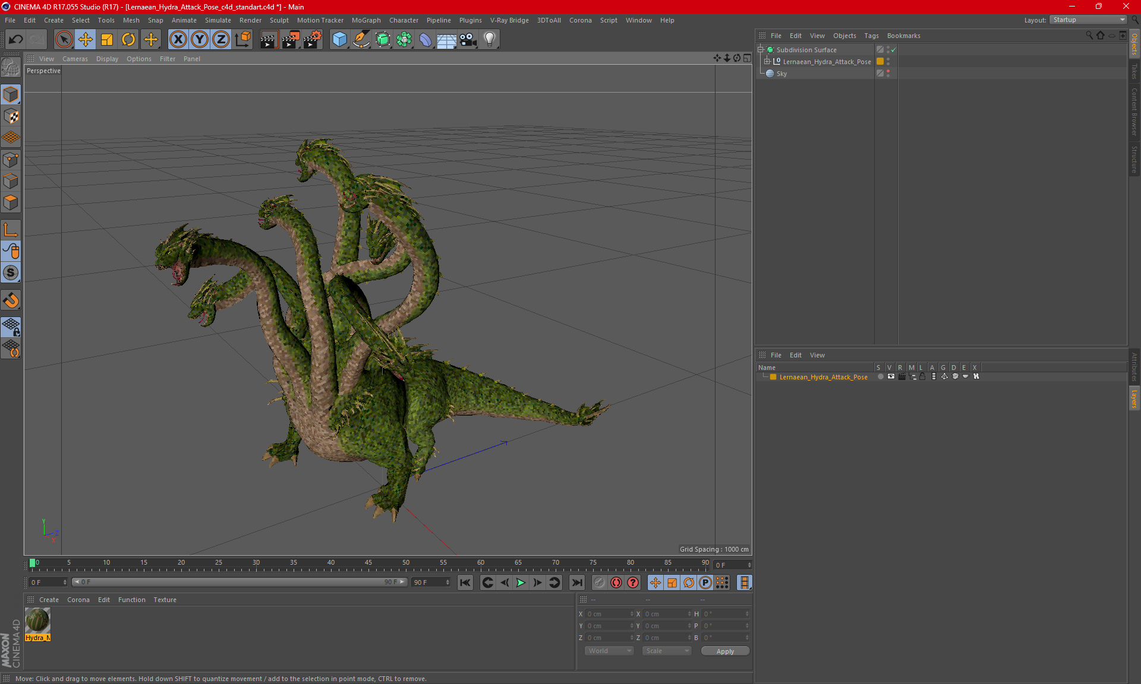Select the Rotate tool in toolbar
The image size is (1141, 684).
[x=128, y=40]
